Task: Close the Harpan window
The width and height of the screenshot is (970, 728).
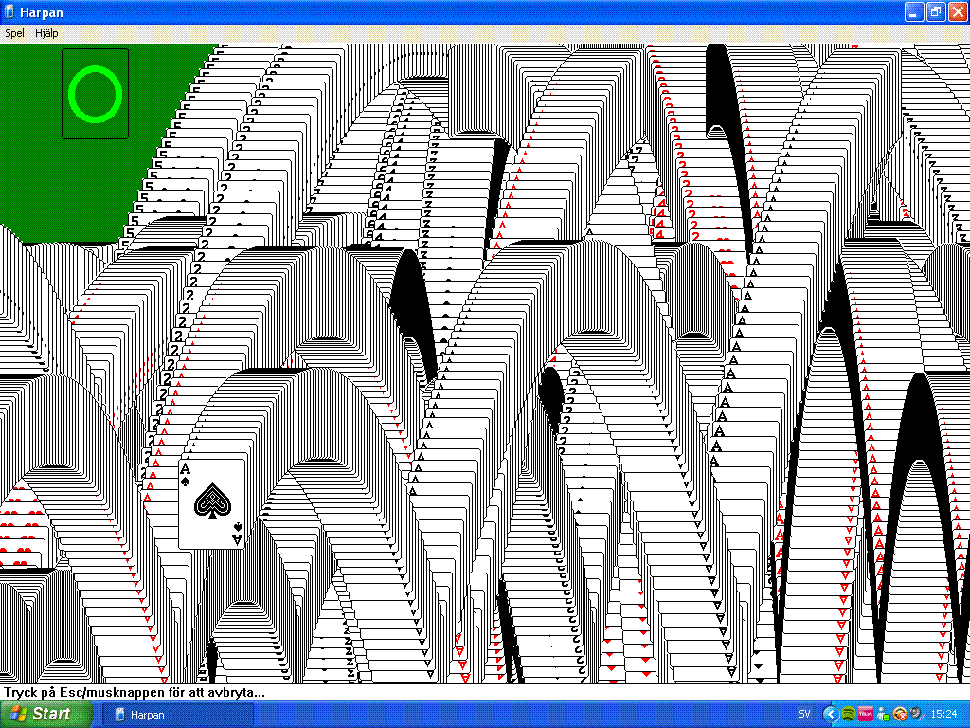Action: tap(957, 12)
